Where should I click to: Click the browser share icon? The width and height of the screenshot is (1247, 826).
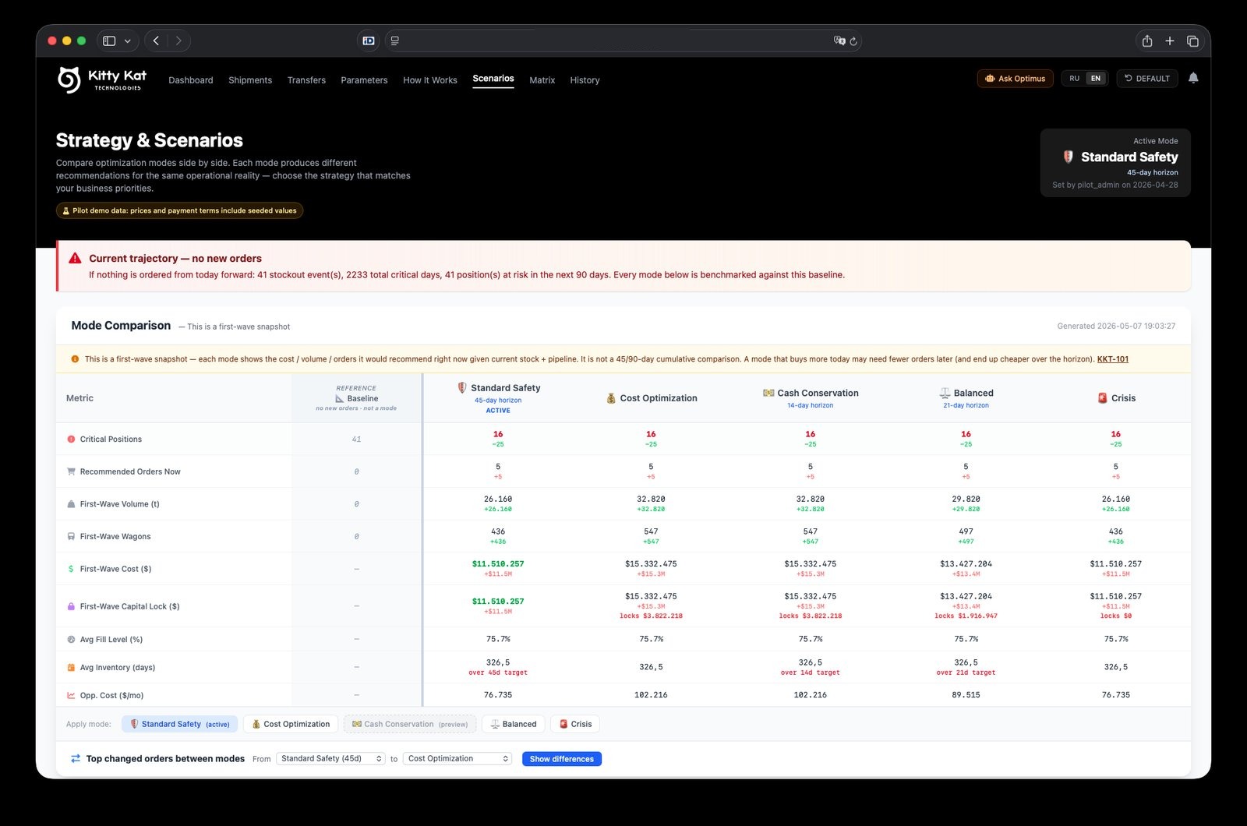click(x=1147, y=41)
